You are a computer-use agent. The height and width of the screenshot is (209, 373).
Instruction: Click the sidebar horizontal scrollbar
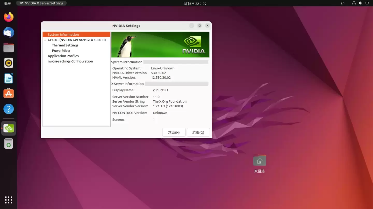pos(76,125)
